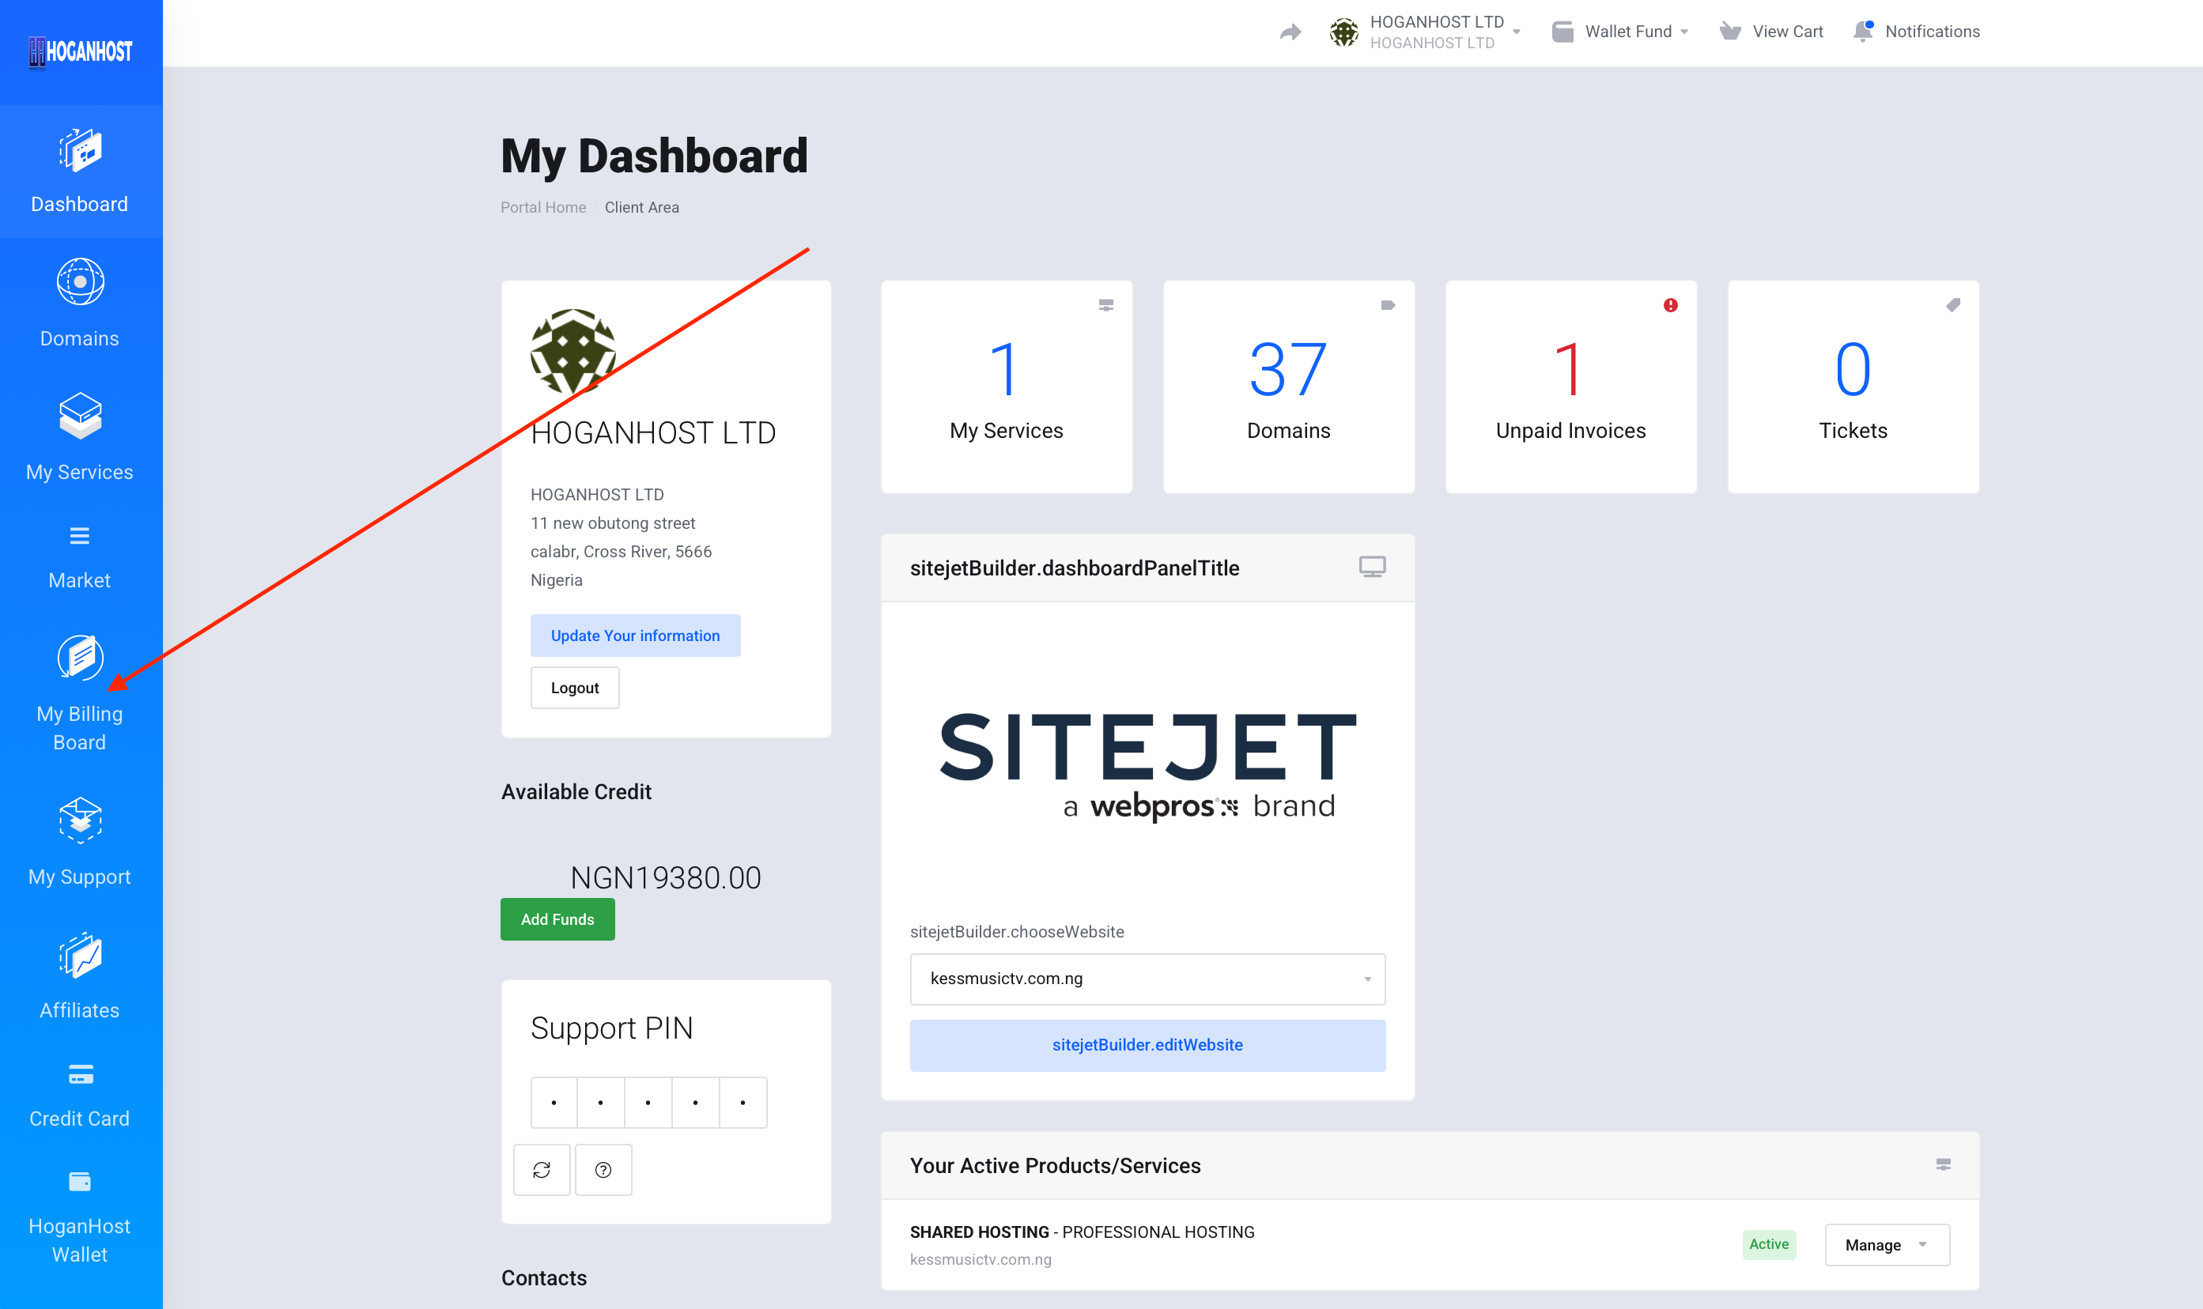2203x1309 pixels.
Task: Click the share arrow icon in header
Action: [x=1290, y=32]
